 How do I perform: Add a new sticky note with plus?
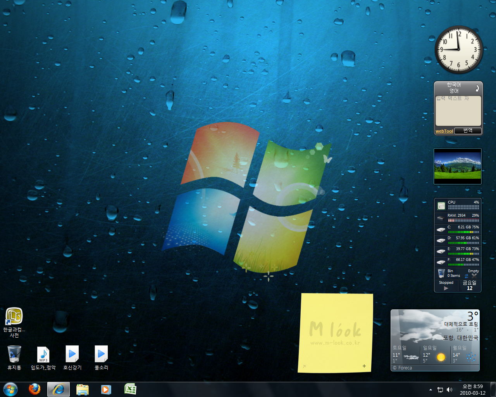tap(364, 366)
